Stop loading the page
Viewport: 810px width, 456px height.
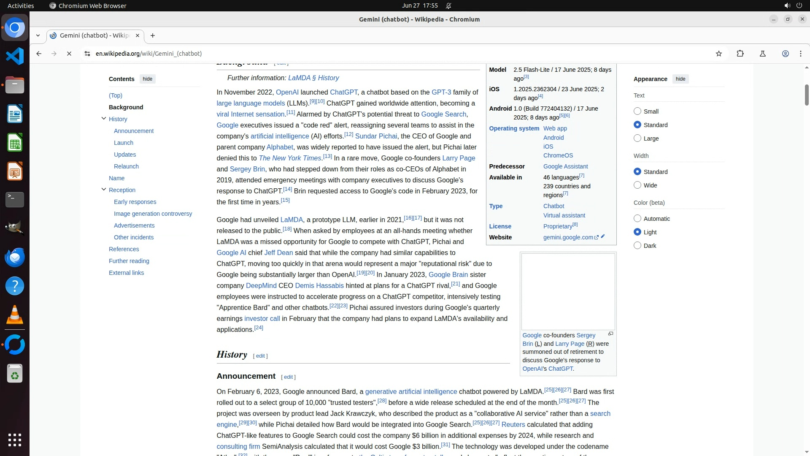click(69, 54)
